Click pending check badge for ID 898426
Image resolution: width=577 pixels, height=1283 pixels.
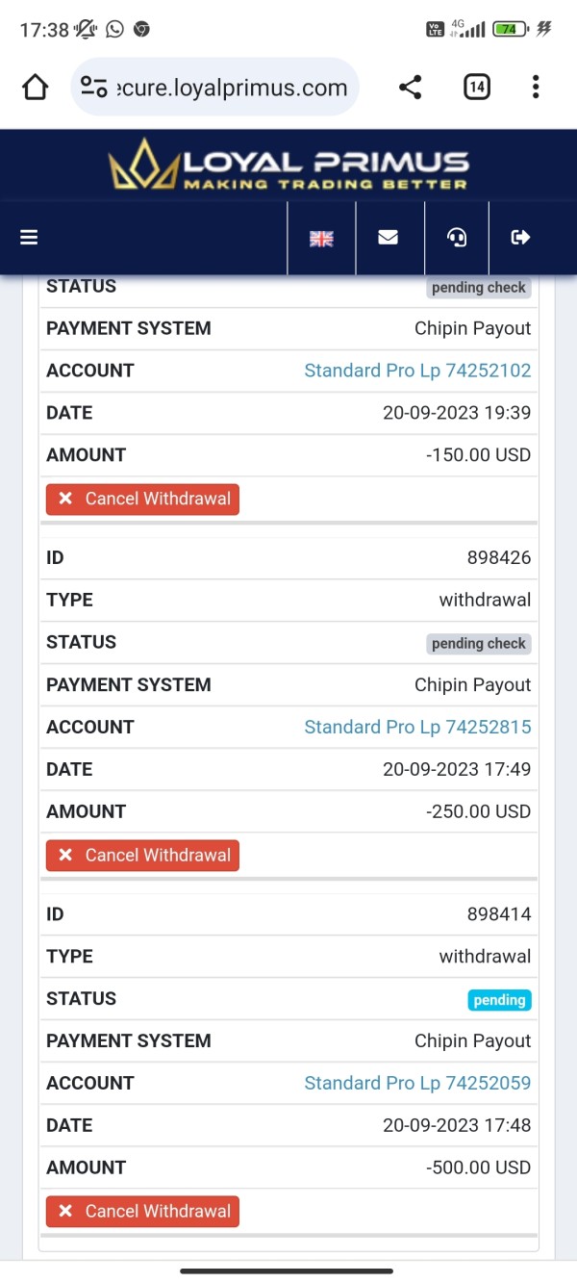tap(478, 644)
